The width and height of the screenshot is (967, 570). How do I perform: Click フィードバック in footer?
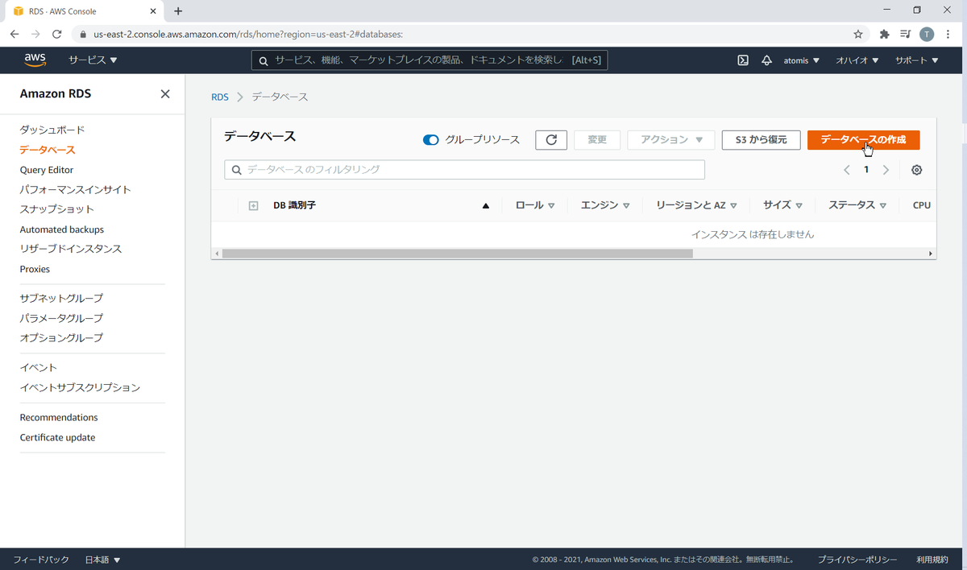[41, 560]
